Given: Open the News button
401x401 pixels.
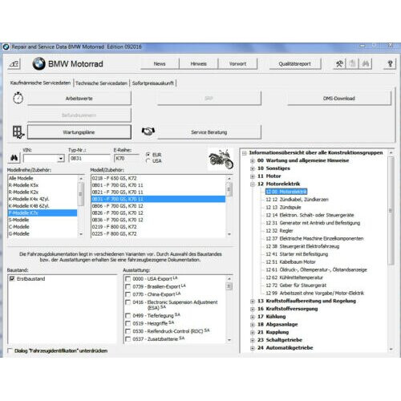Looking at the screenshot, I should click(x=160, y=63).
